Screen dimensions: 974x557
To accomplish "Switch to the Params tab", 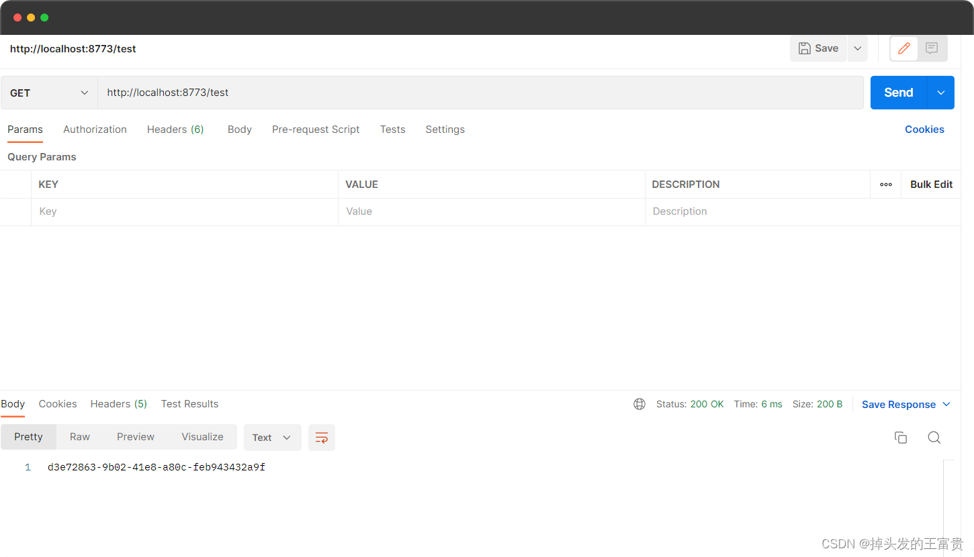I will (25, 130).
